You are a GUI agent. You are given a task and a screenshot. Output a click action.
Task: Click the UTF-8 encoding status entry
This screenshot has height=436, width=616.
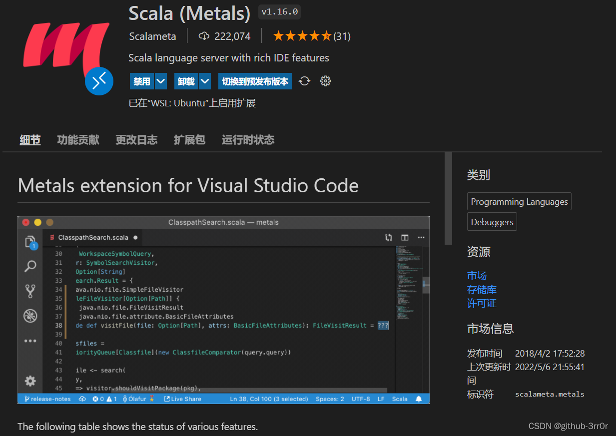361,399
